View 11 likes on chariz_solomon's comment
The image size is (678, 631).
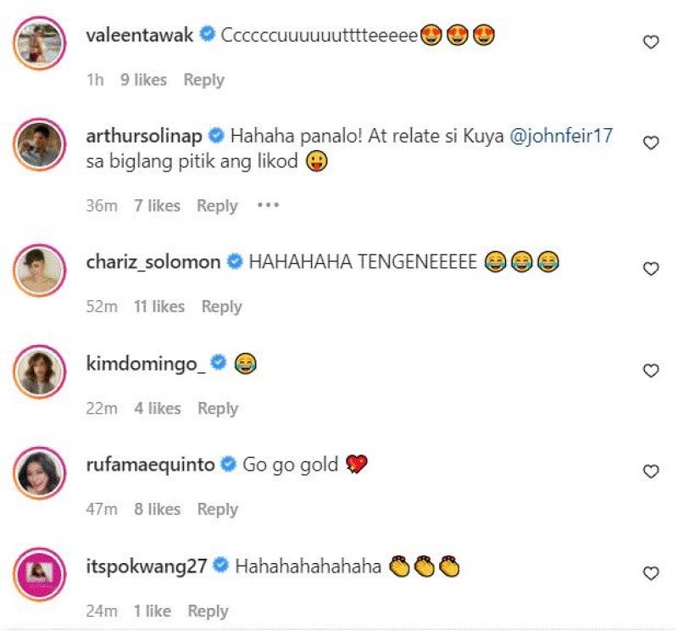pos(159,306)
